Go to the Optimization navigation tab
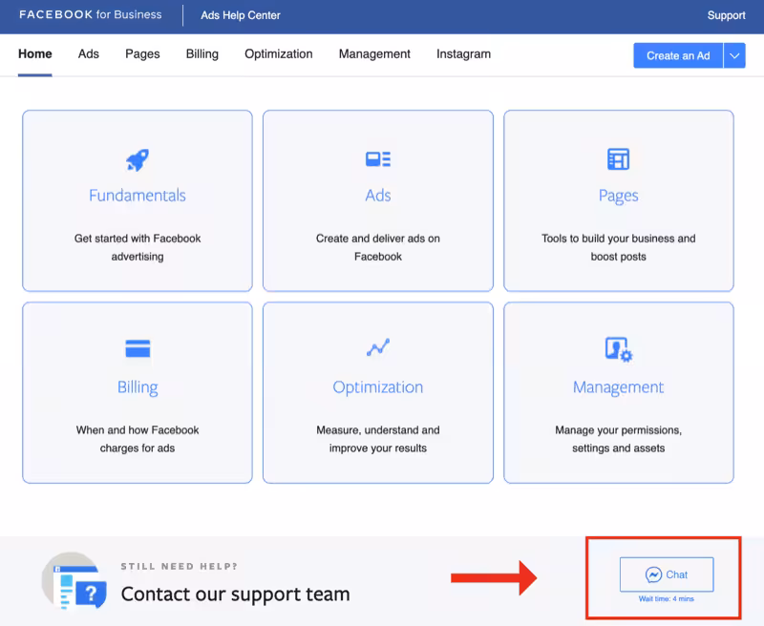764x626 pixels. coord(278,54)
